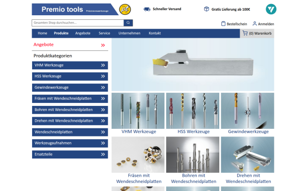This screenshot has width=306, height=191.
Task: Expand Bohren mit Wendeschneidplatten chevron
Action: pos(103,110)
